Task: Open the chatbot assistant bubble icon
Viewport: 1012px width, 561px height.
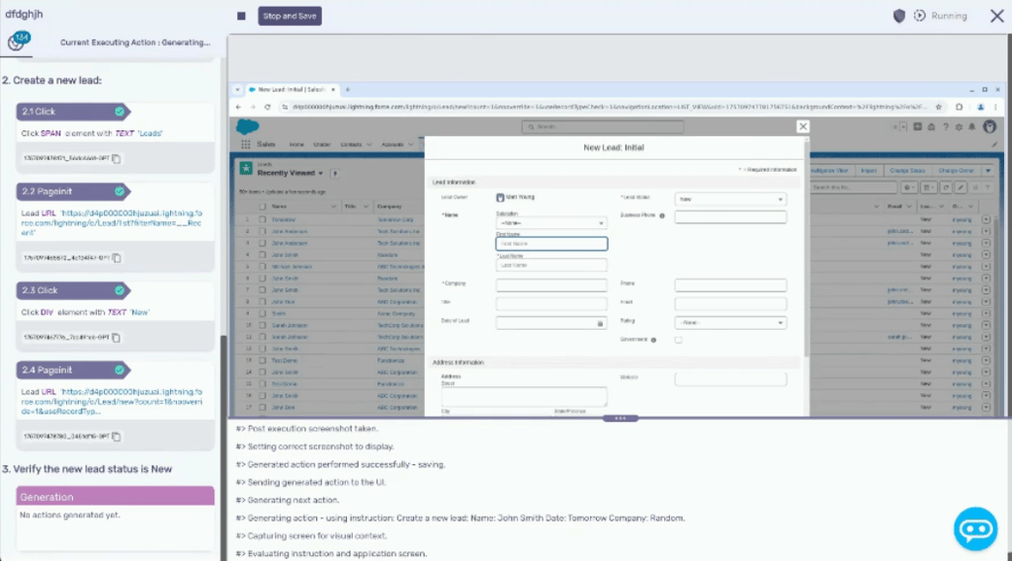Action: [975, 528]
